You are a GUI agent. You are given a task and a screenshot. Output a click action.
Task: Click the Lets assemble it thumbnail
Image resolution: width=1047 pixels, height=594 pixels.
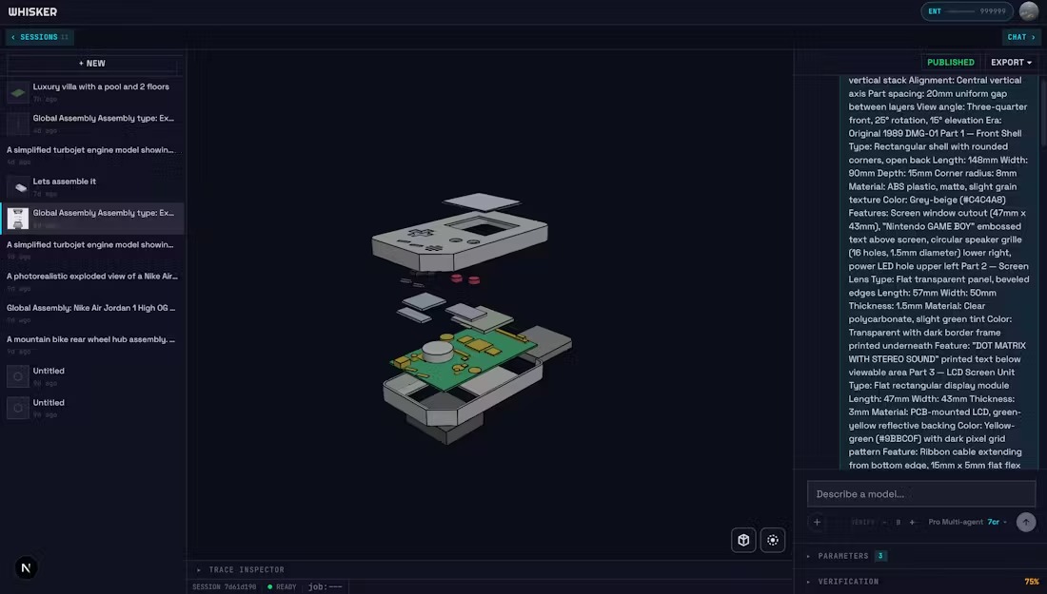(18, 187)
